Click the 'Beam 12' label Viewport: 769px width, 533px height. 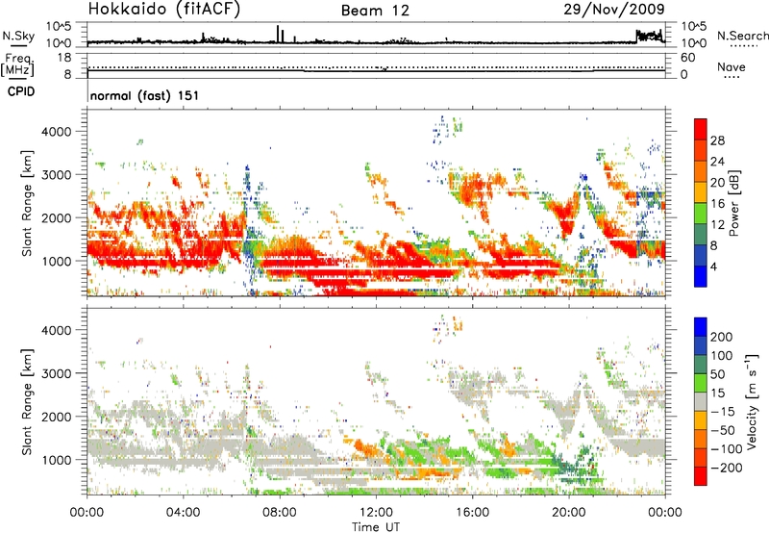click(375, 11)
